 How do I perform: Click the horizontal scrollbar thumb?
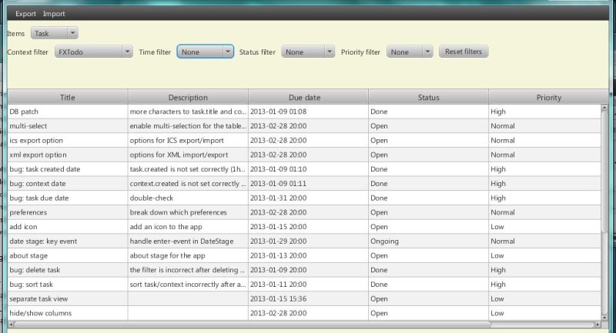(253, 325)
